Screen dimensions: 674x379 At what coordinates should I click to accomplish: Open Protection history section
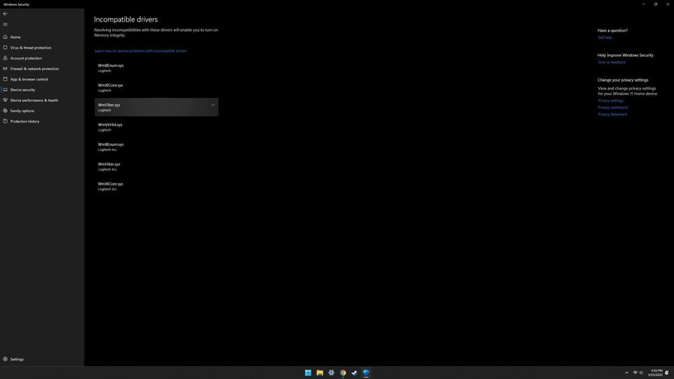coord(42,121)
